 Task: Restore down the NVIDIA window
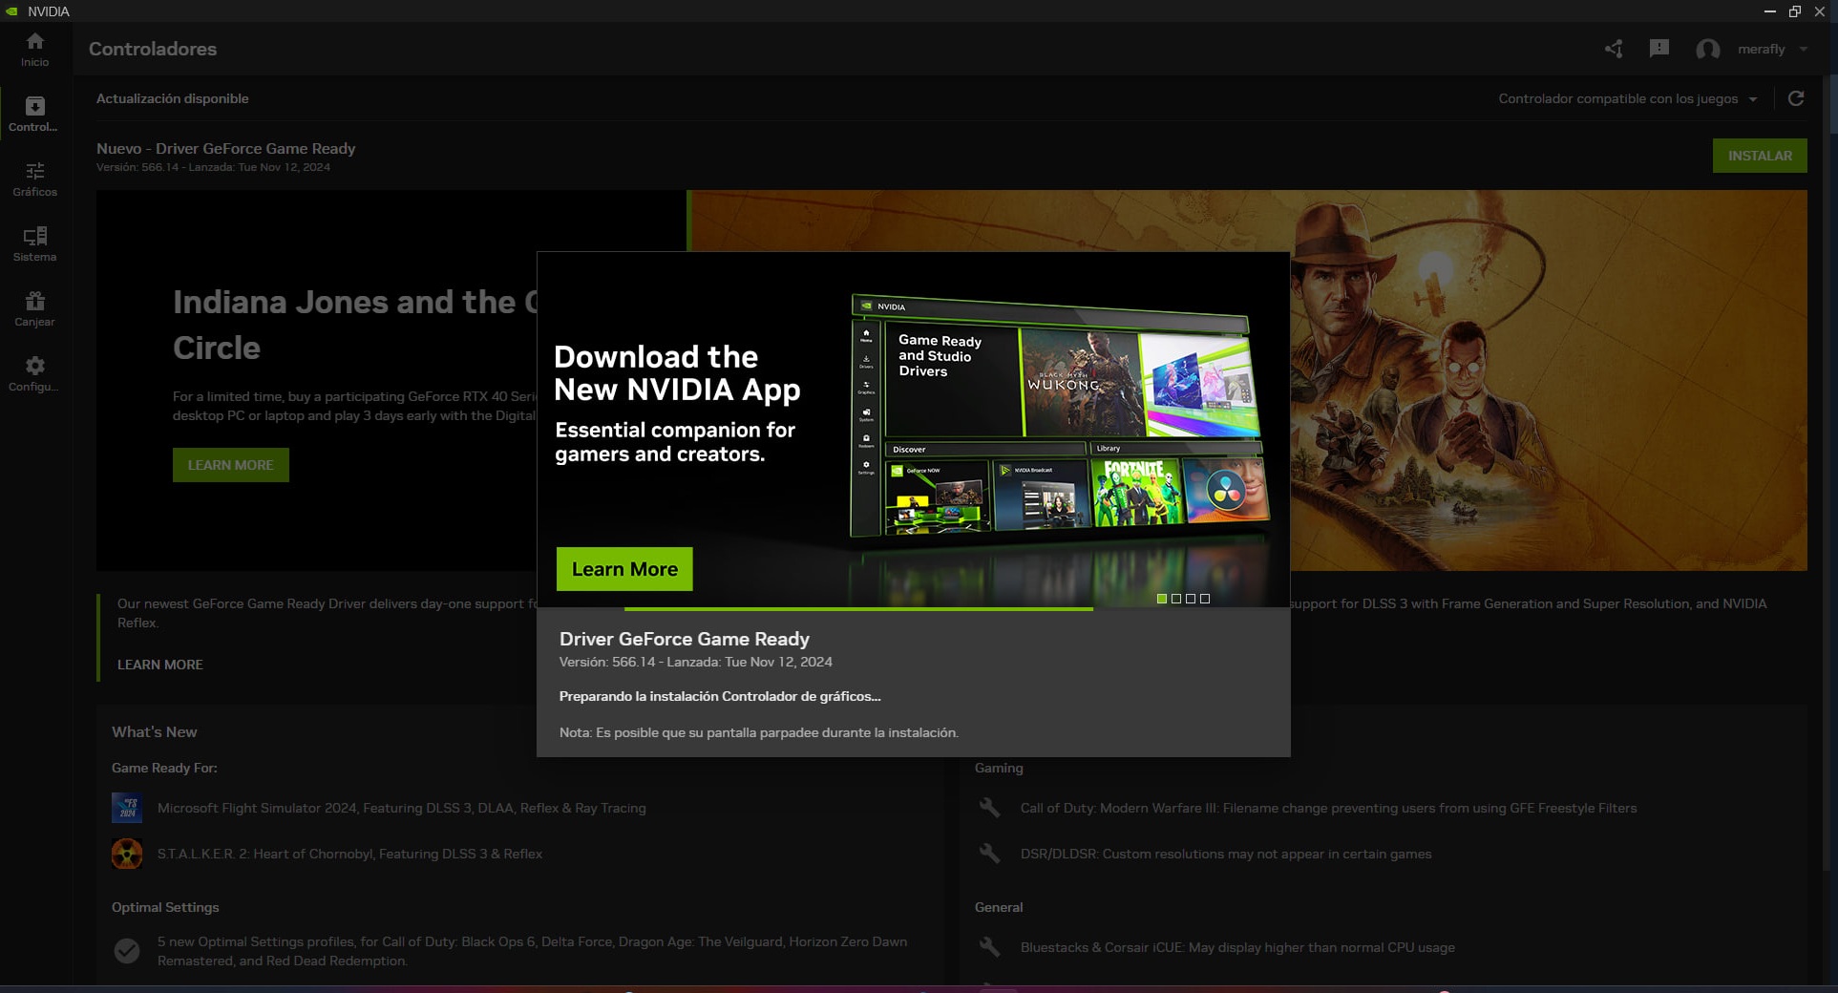1795,11
